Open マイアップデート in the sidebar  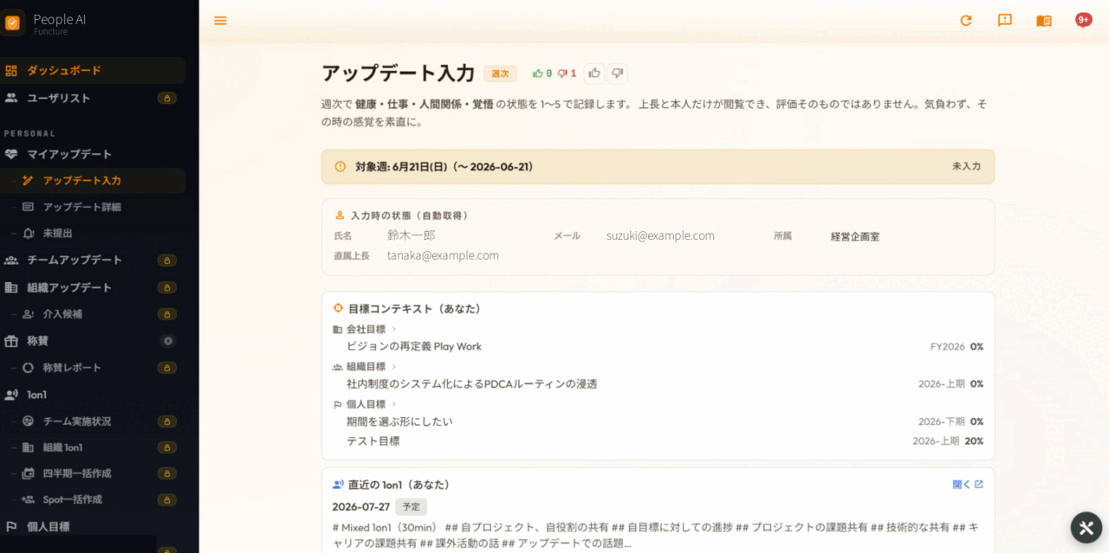93,154
